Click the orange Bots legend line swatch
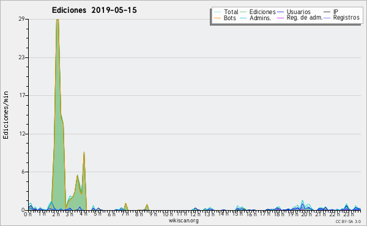Viewport: 367px width, 226px height. pyautogui.click(x=217, y=18)
